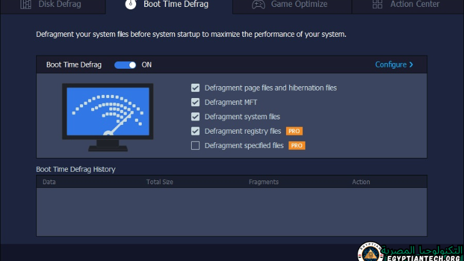Screen dimensions: 464x261
Task: Click the gamepad icon for Game Optimize
Action: [257, 4]
